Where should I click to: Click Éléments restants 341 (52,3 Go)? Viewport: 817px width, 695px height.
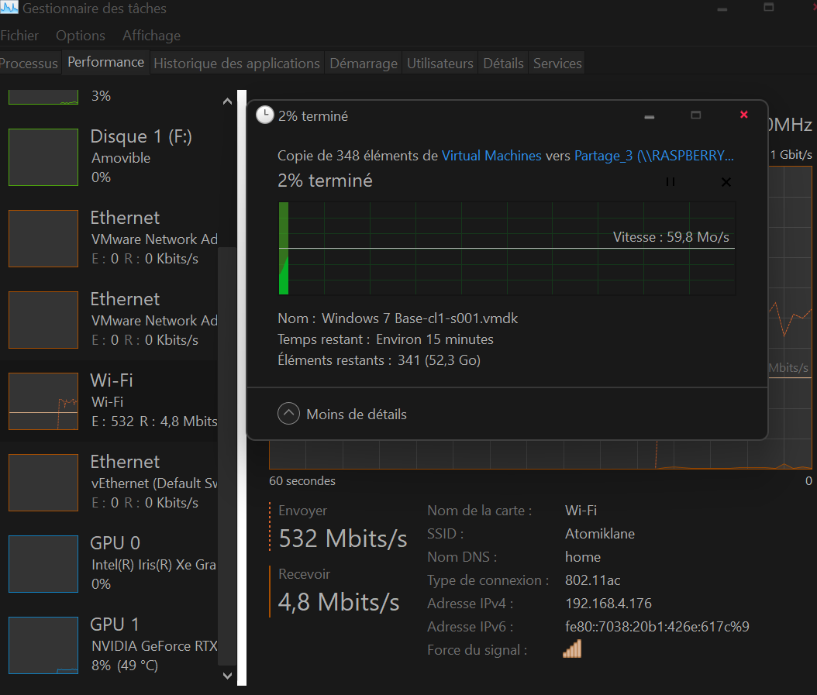coord(379,360)
